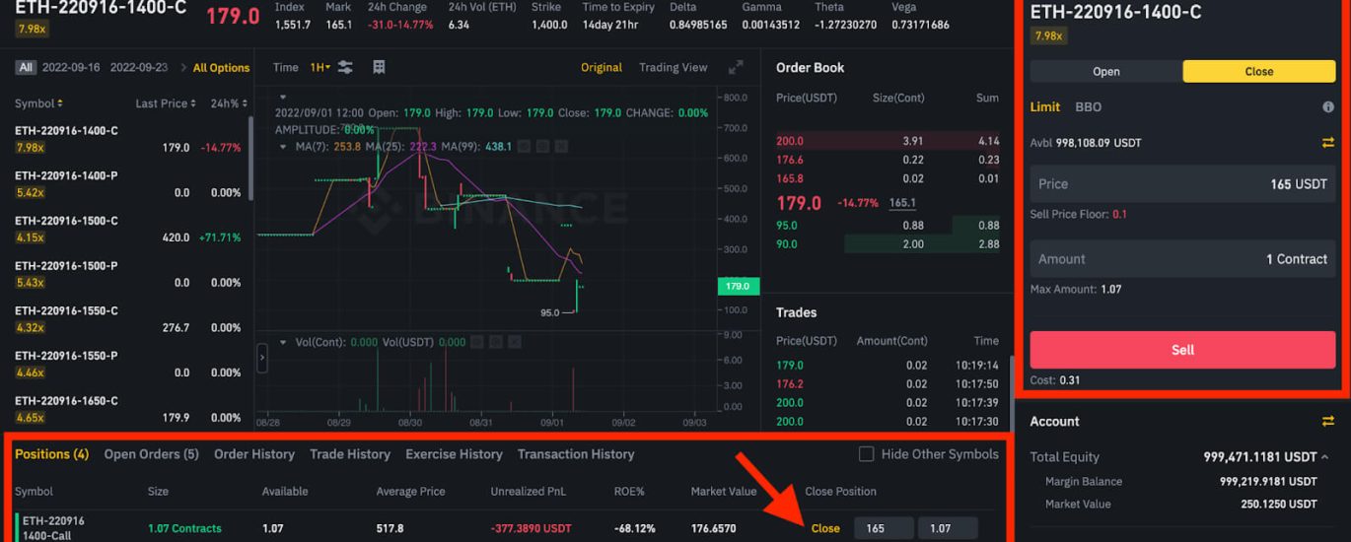The image size is (1351, 542).
Task: Click info icon beside BBO
Action: (1327, 106)
